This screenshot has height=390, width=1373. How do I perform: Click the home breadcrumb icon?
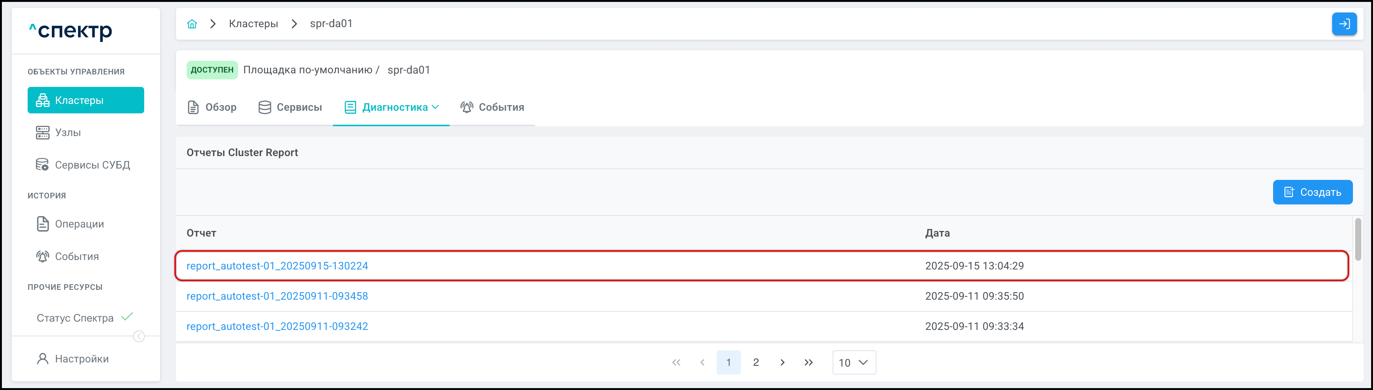click(x=192, y=24)
